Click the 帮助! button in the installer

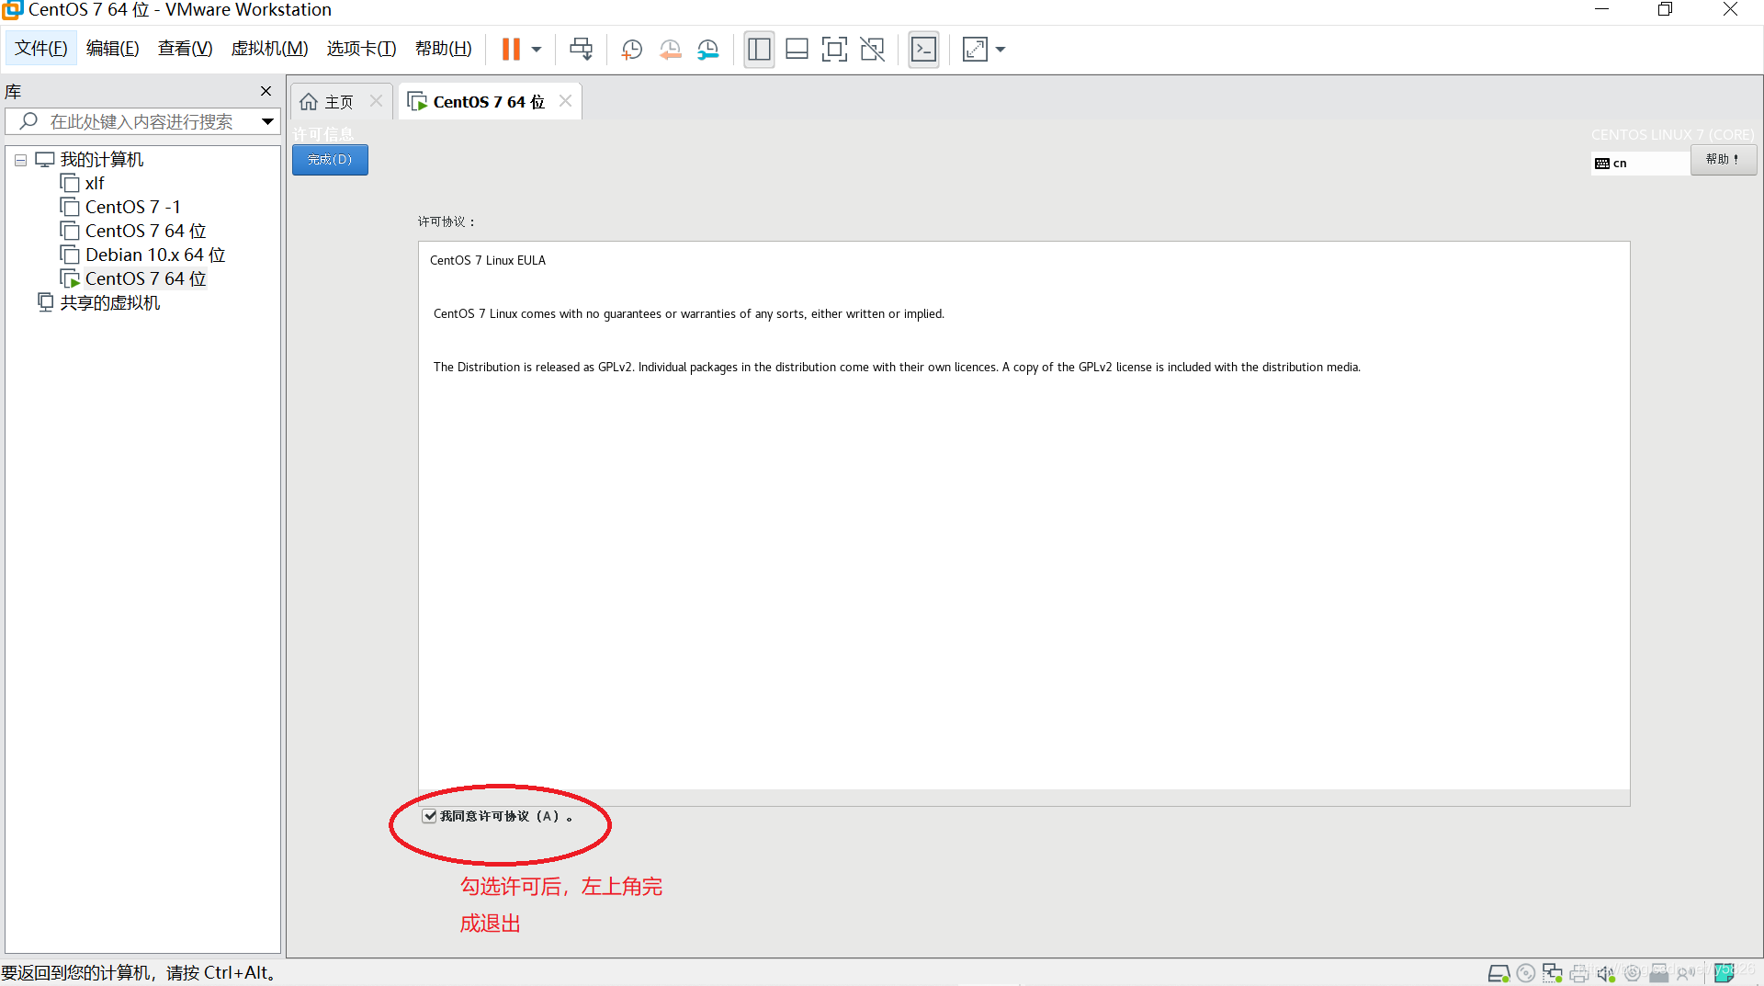pos(1724,160)
